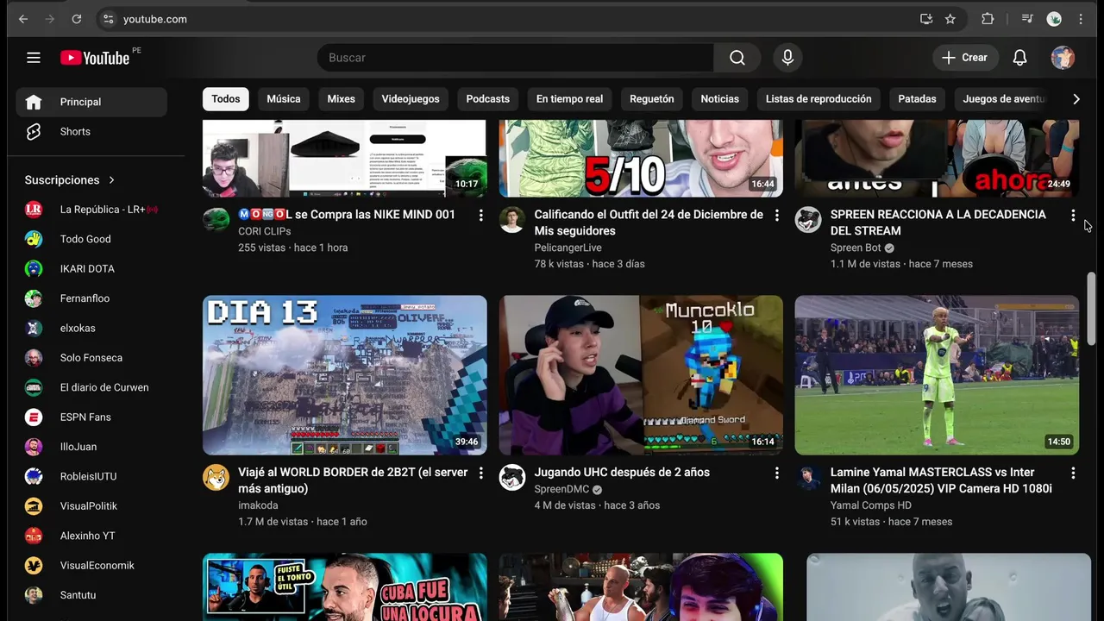The image size is (1104, 621).
Task: Show more filter chips with right arrow
Action: tap(1076, 99)
